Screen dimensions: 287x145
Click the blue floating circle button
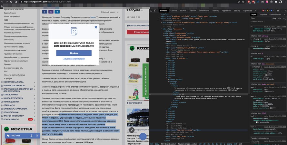143,136
